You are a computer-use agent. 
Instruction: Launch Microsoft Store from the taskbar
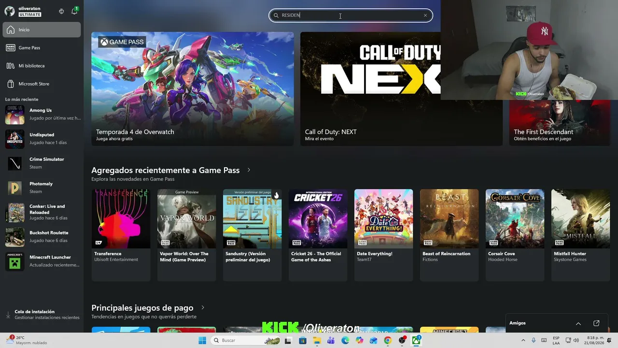303,340
